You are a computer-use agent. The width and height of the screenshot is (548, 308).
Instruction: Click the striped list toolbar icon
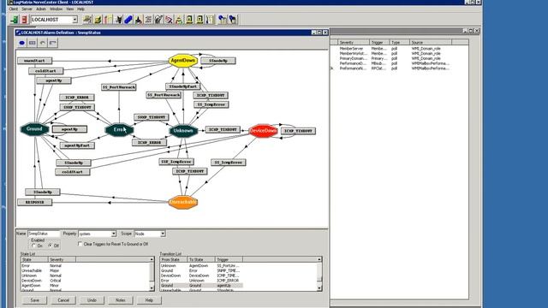pyautogui.click(x=148, y=20)
